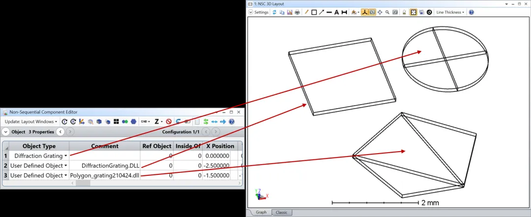This screenshot has width=531, height=217.
Task: Toggle the highlighted axis orientation button
Action: coord(365,12)
